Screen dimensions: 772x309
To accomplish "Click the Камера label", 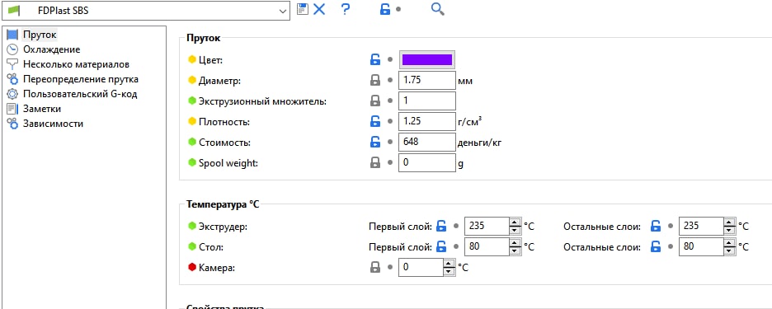I will click(217, 268).
